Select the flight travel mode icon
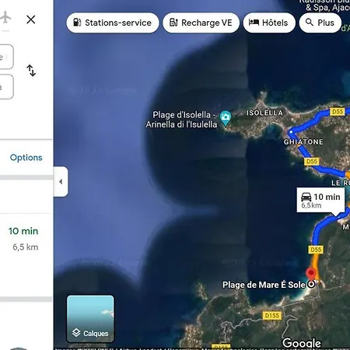 click(5, 18)
